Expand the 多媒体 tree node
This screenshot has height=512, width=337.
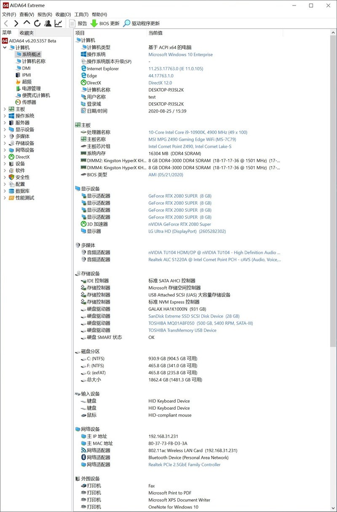point(5,136)
